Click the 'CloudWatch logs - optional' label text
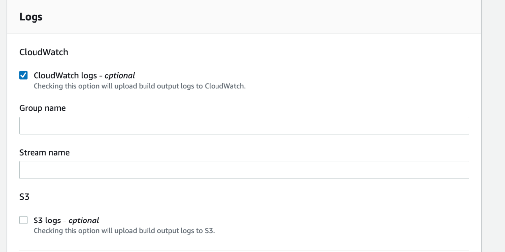This screenshot has height=252, width=505. point(84,75)
